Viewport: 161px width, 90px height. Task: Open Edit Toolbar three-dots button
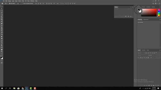2,54
